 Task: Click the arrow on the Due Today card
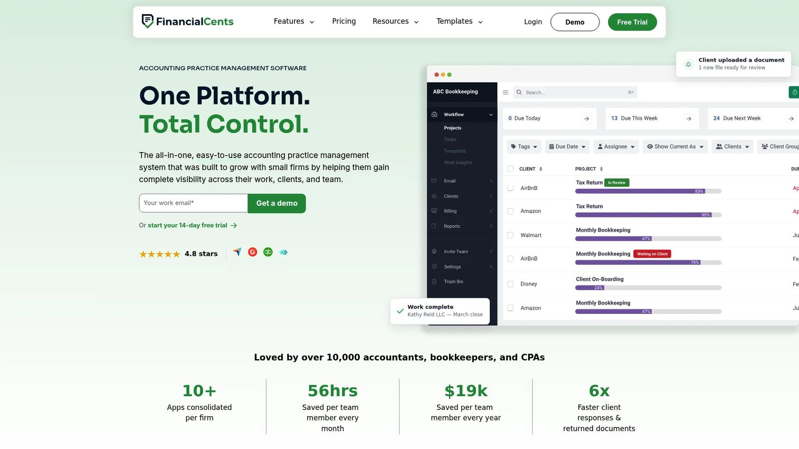point(586,119)
